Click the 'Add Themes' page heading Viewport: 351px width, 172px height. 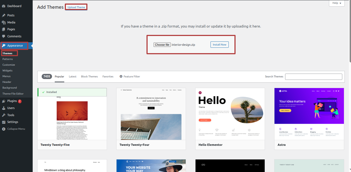(x=50, y=7)
